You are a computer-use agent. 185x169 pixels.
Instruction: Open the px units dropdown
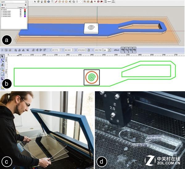pyautogui.click(x=109, y=50)
